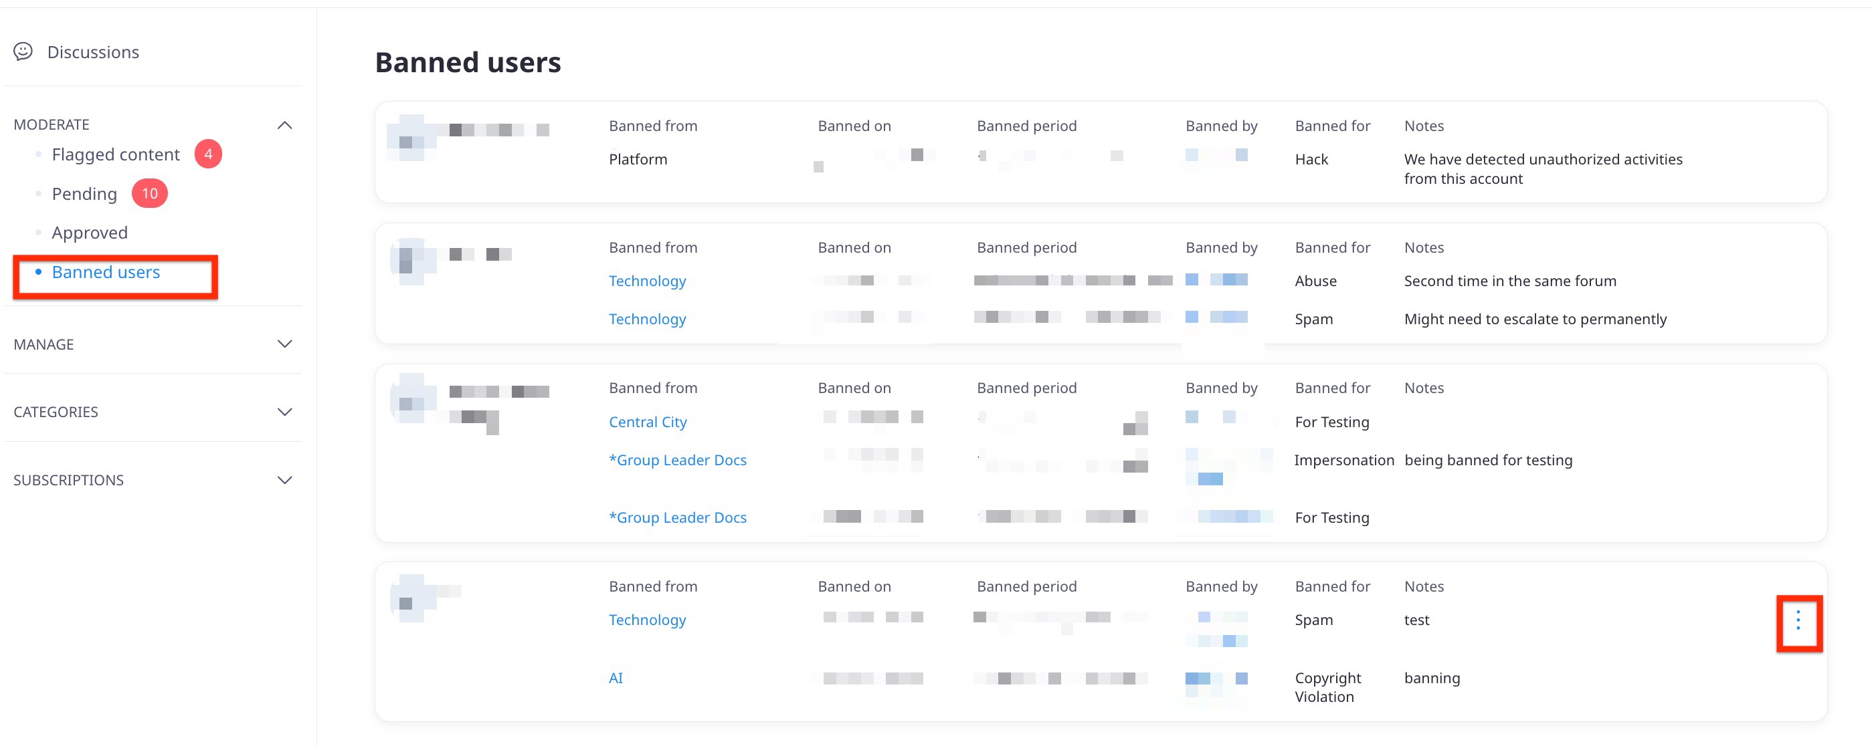Open Discussions from the sidebar
The height and width of the screenshot is (746, 1872).
[x=93, y=52]
